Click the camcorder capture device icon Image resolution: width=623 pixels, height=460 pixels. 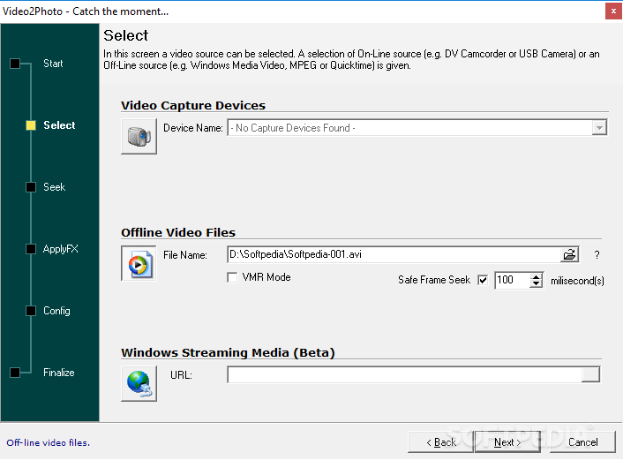(x=139, y=136)
